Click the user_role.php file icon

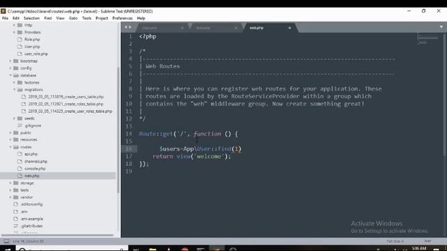click(20, 54)
